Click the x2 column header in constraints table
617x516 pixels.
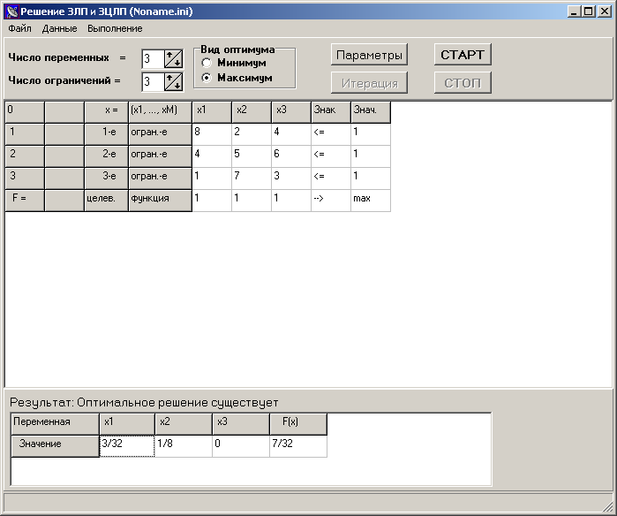(252, 112)
